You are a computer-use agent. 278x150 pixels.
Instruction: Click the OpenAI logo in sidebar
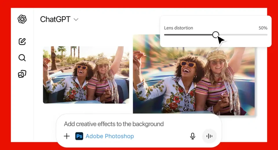point(22,19)
